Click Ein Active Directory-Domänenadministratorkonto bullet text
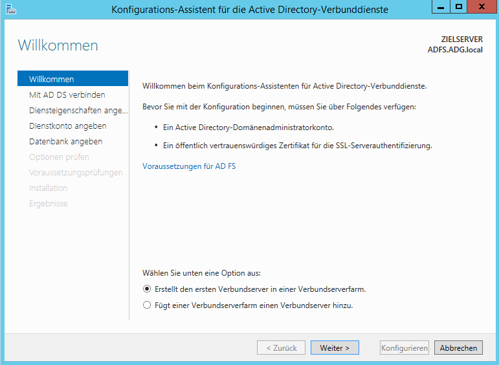 coord(249,127)
